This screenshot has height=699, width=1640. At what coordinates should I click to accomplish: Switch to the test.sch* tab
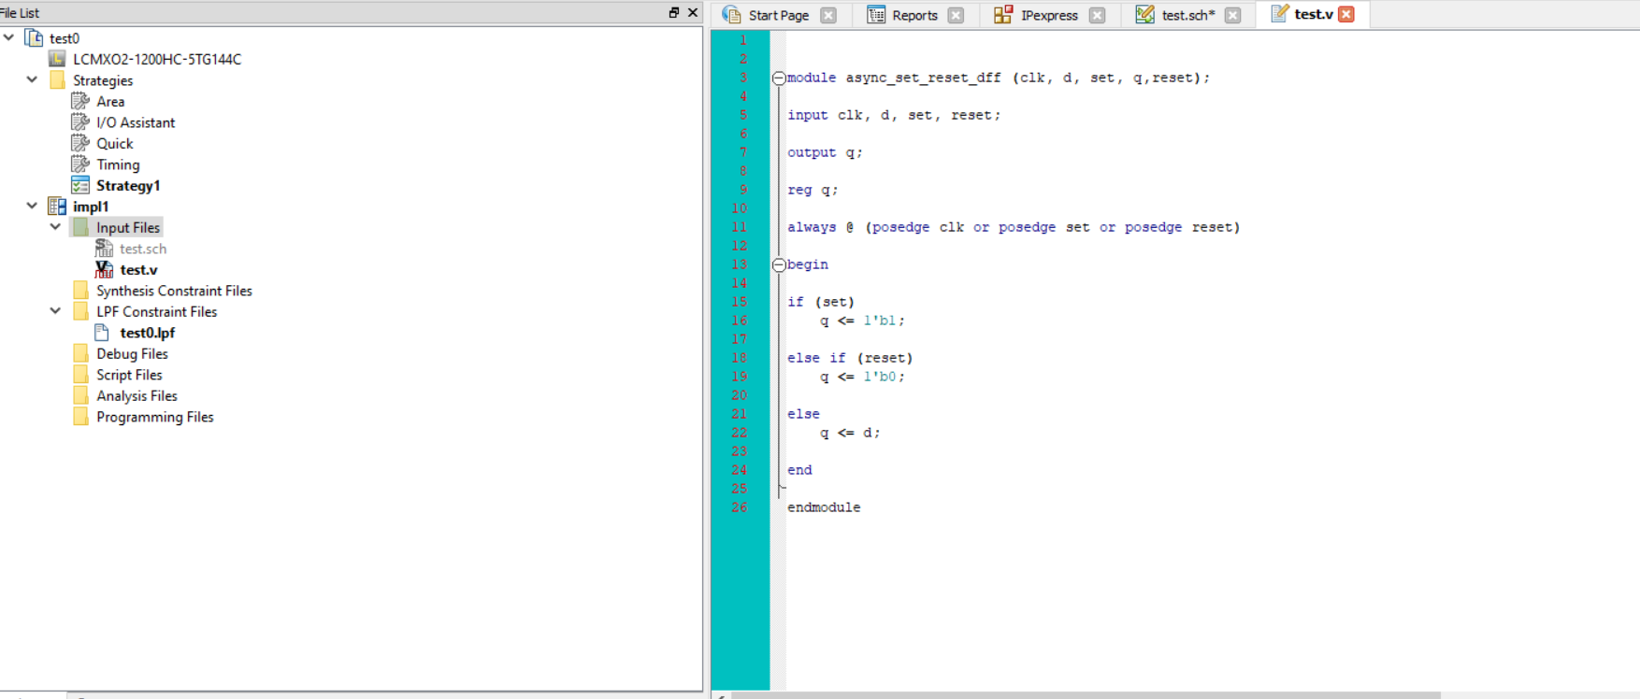[x=1187, y=15]
